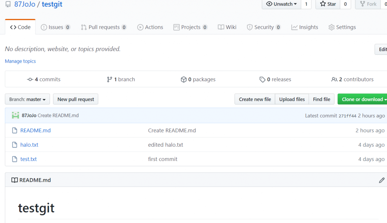View the 4 commits history
Image resolution: width=387 pixels, height=223 pixels.
click(x=44, y=79)
